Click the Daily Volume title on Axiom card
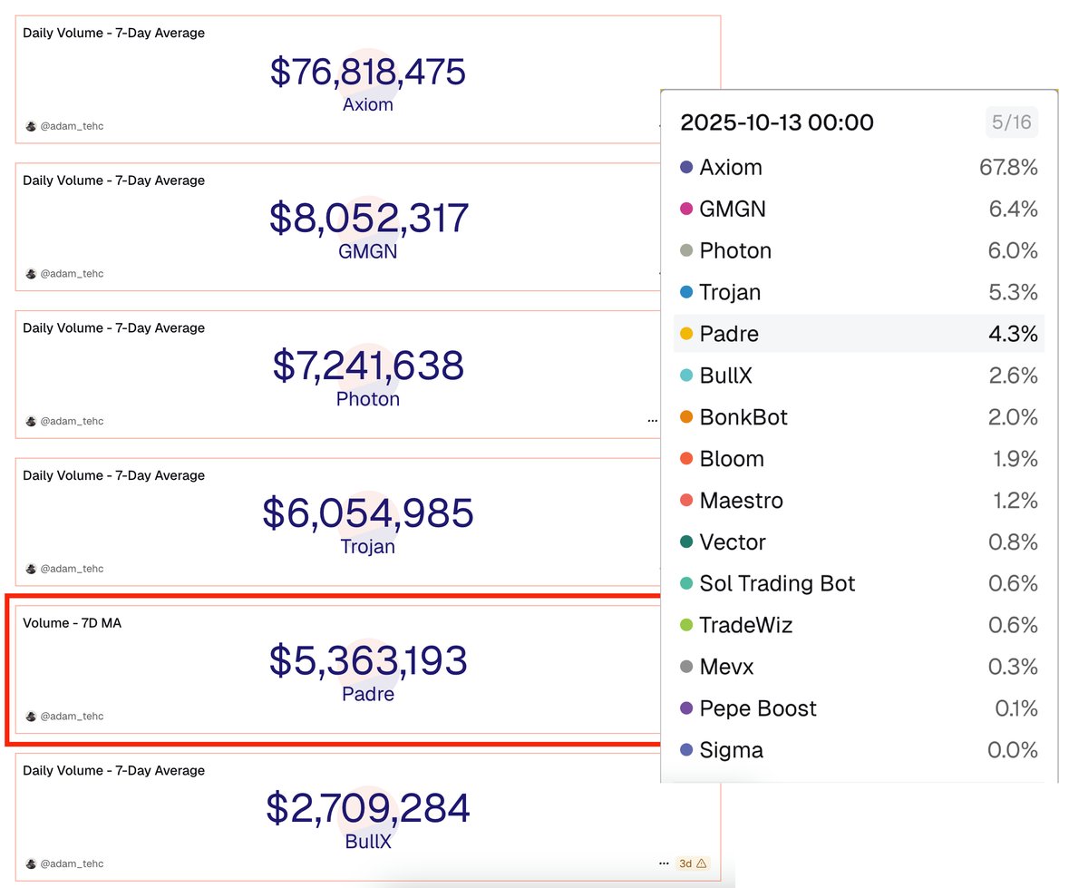 click(x=113, y=34)
